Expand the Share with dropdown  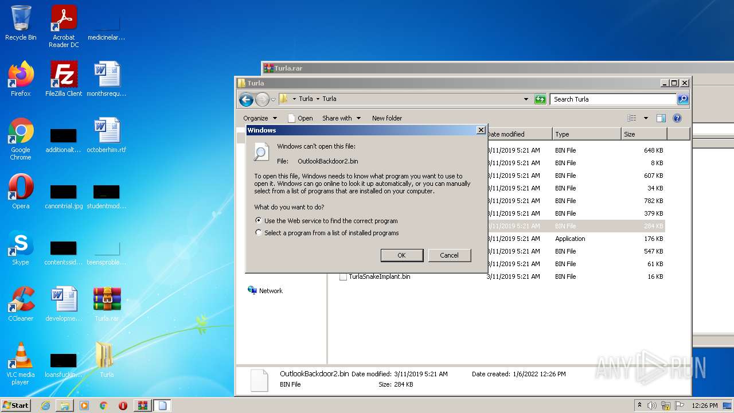(x=341, y=118)
